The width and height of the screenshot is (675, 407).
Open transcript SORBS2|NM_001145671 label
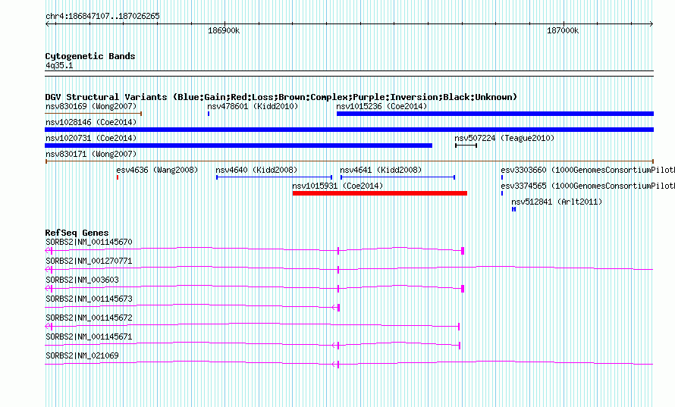pos(89,337)
